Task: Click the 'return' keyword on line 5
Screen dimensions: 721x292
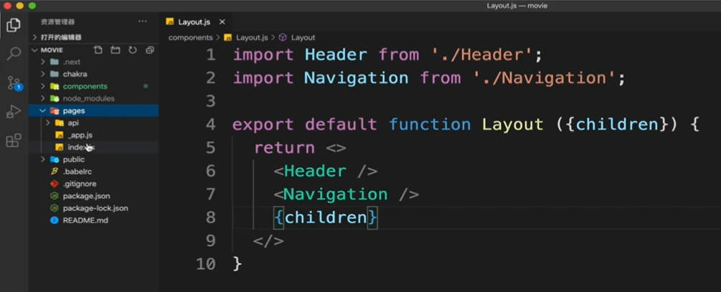Action: click(285, 148)
